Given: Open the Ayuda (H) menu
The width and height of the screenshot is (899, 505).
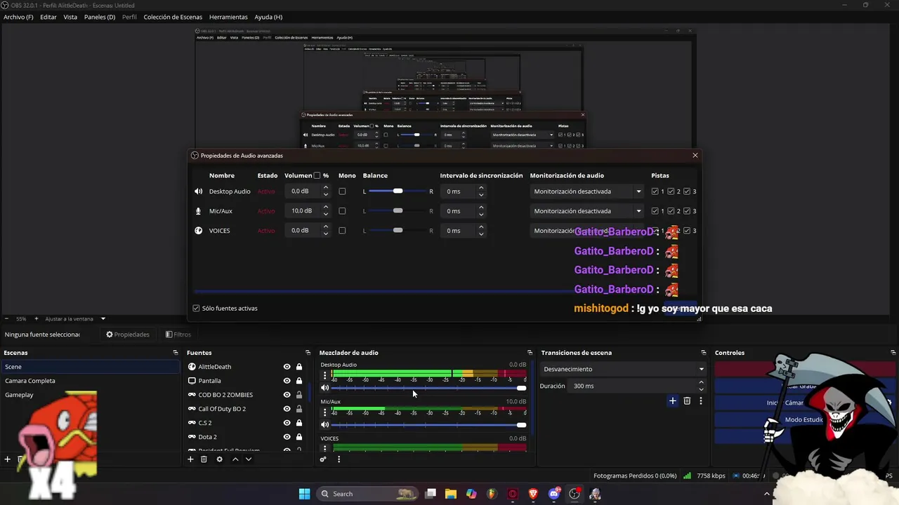Looking at the screenshot, I should [268, 17].
